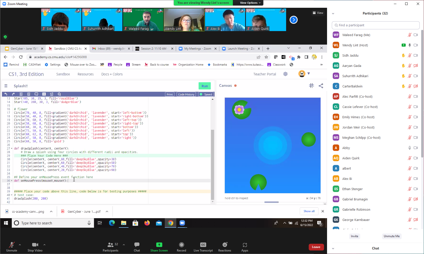Launch Firefox from the taskbar
Image resolution: width=424 pixels, height=254 pixels.
click(x=147, y=223)
